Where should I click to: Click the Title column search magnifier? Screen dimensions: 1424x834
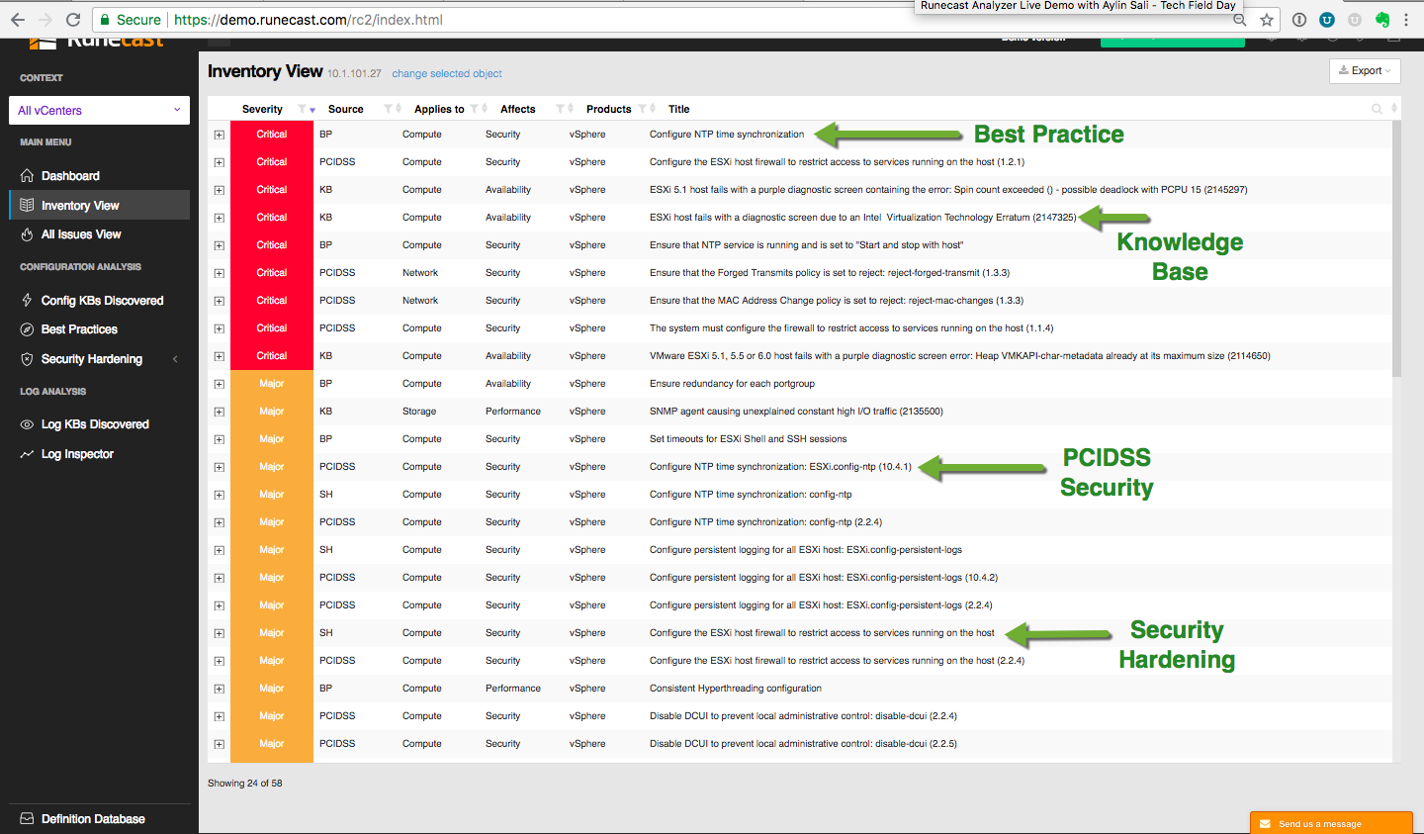(x=1377, y=109)
